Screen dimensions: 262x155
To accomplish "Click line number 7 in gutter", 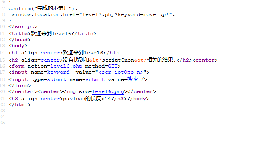I will point(4,8).
